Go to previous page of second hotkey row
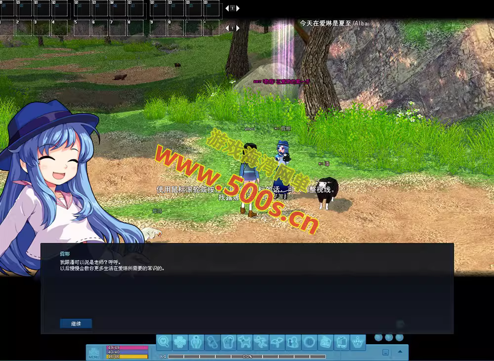 227,28
